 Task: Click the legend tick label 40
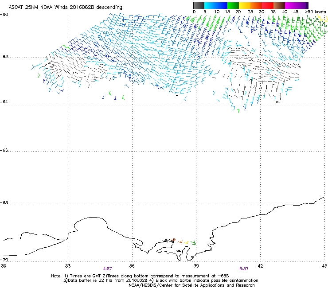coord(285,12)
